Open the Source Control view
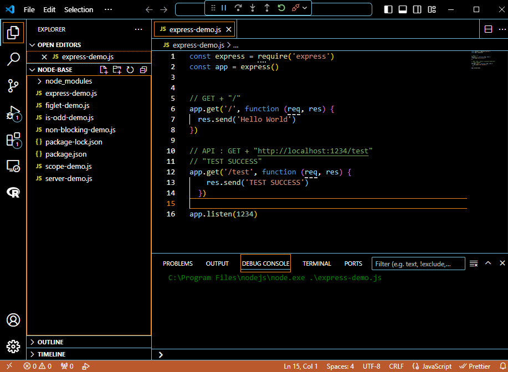 [x=13, y=86]
